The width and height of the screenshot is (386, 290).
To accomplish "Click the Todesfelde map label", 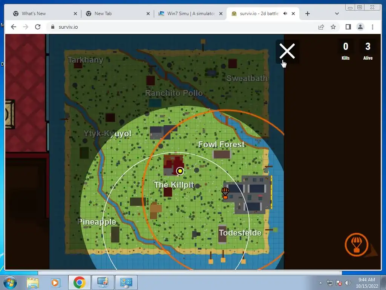I will (240, 233).
